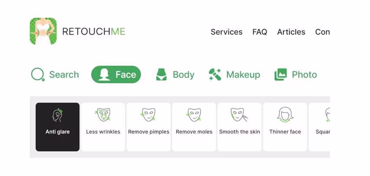370x176 pixels.
Task: Switch to the Makeup category
Action: 243,75
